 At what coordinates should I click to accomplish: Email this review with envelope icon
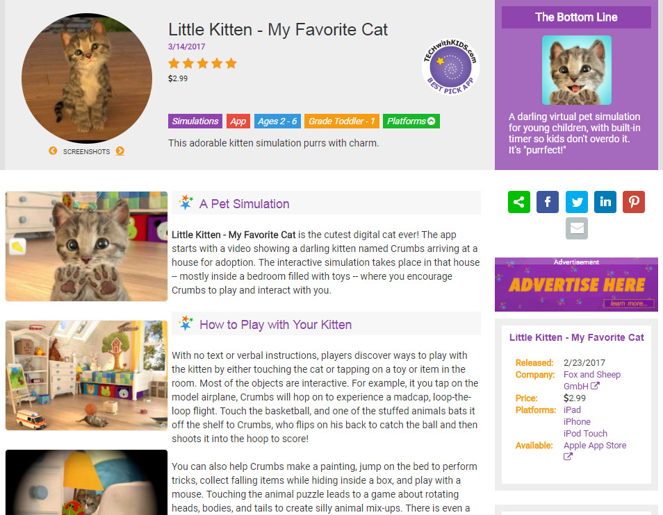577,228
